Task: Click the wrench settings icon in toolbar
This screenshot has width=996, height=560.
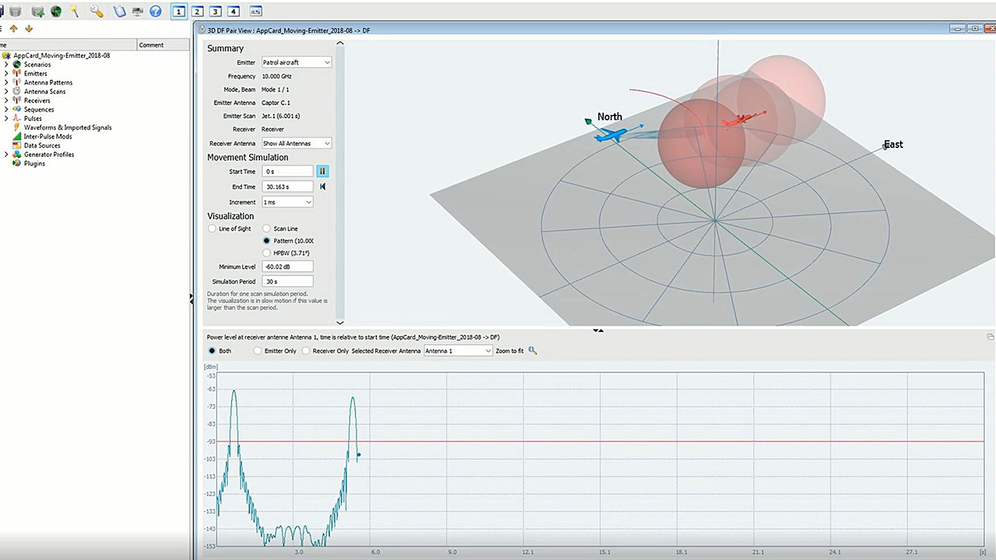Action: 97,11
